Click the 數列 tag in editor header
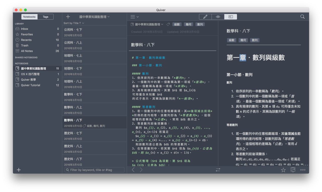Image resolution: width=322 pixels, height=192 pixels. click(200, 24)
